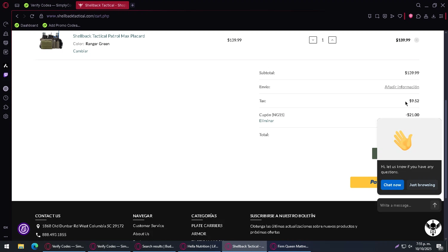Decrease quantity of Patrol Max Placard

[313, 40]
